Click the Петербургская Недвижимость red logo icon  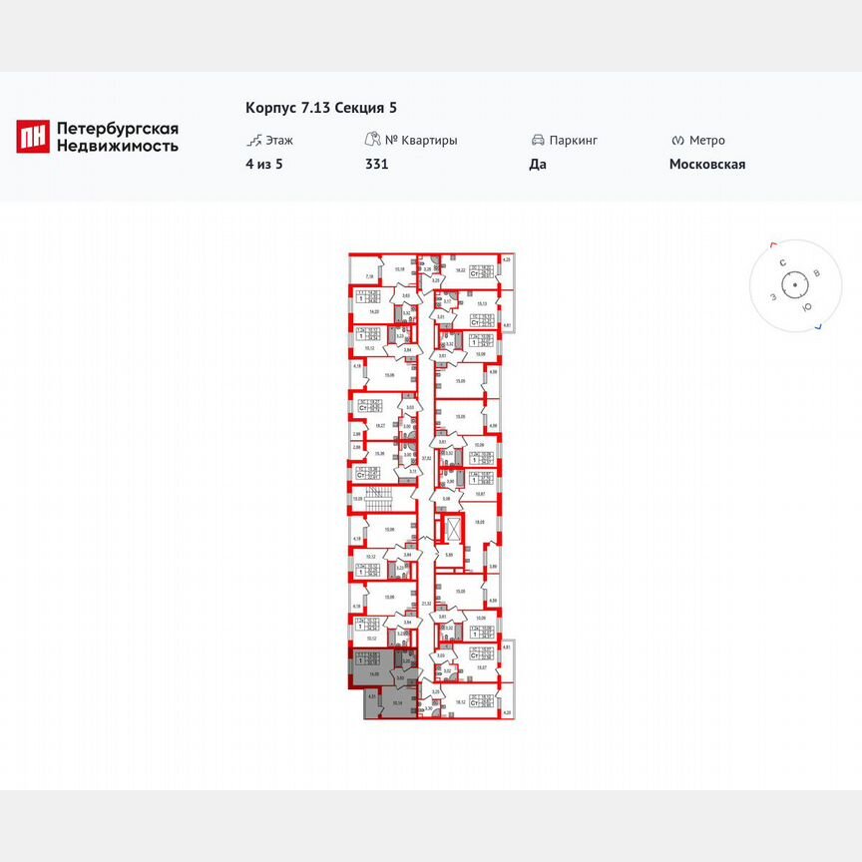click(33, 137)
